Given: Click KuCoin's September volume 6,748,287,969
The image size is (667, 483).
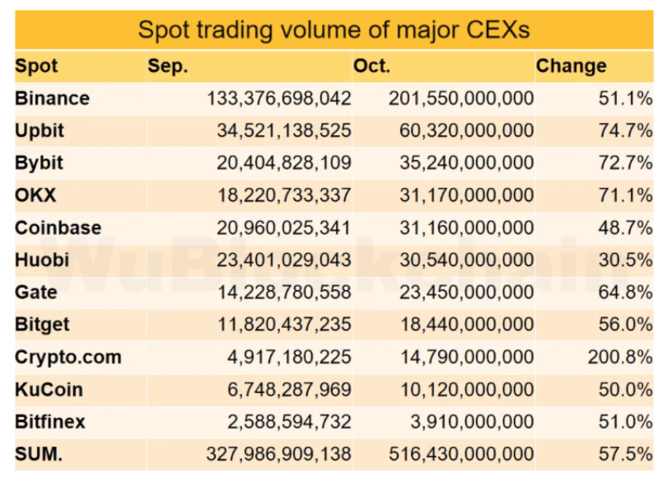Looking at the screenshot, I should click(289, 389).
